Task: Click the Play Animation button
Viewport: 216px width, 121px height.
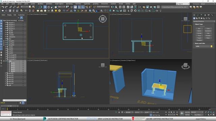Action: pos(171,112)
